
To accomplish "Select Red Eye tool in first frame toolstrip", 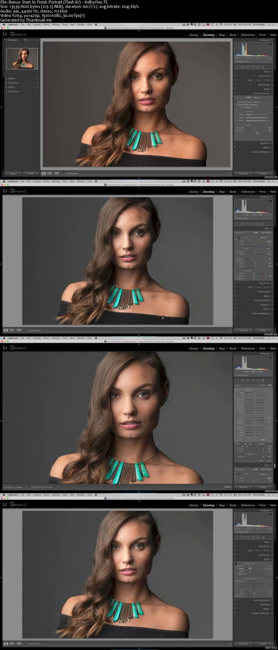I will [x=248, y=67].
